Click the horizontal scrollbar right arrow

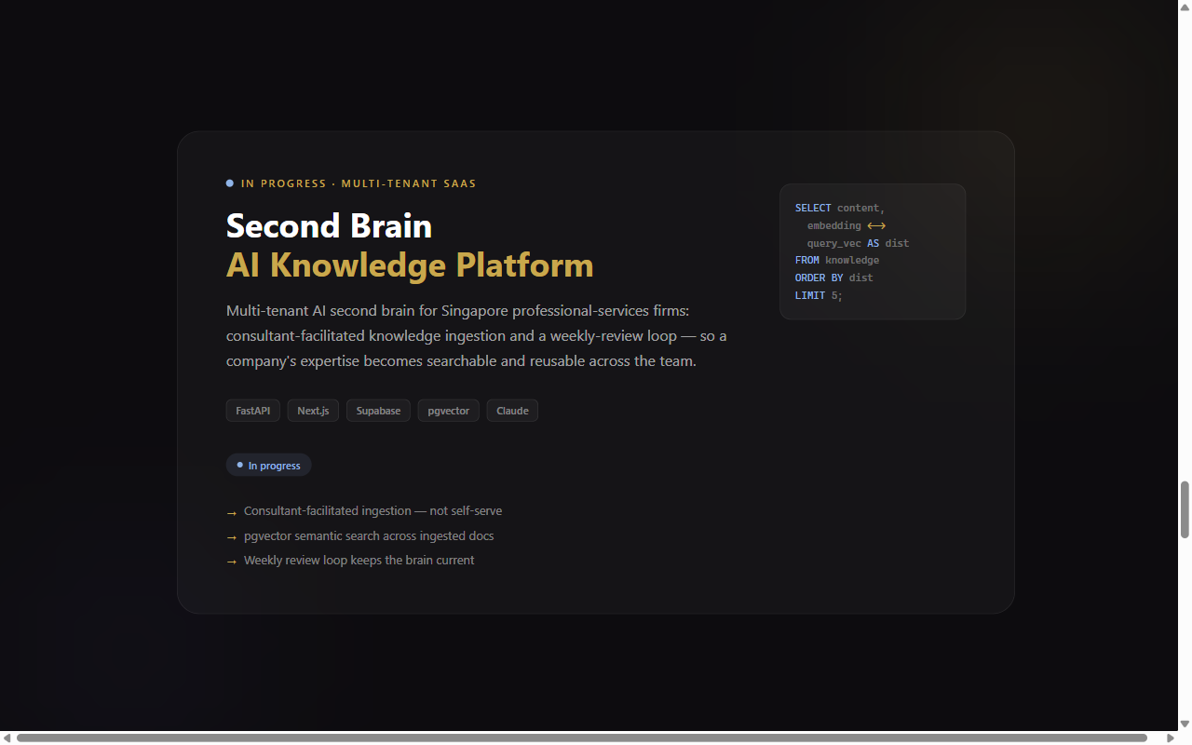point(1171,738)
